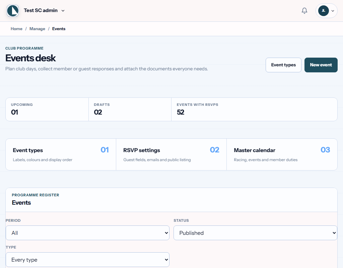Click the "Labels, colours and display order" text

(43, 160)
